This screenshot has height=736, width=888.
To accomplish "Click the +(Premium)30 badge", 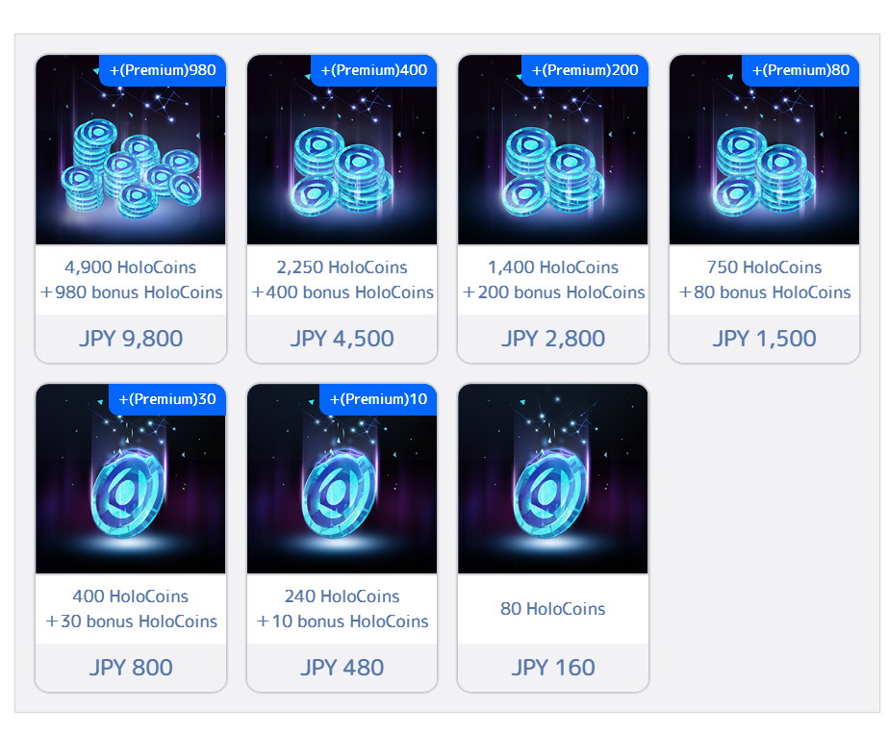I will pos(167,399).
